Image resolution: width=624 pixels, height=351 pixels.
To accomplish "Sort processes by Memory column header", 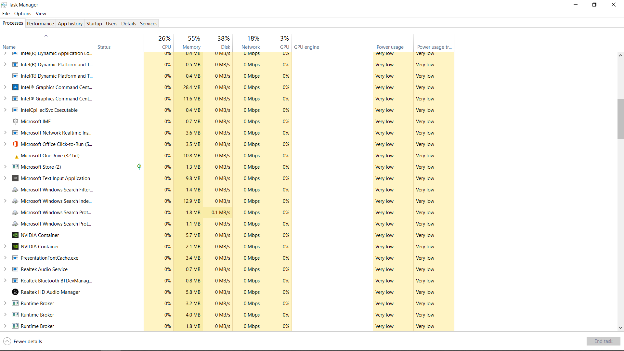I will coord(191,47).
